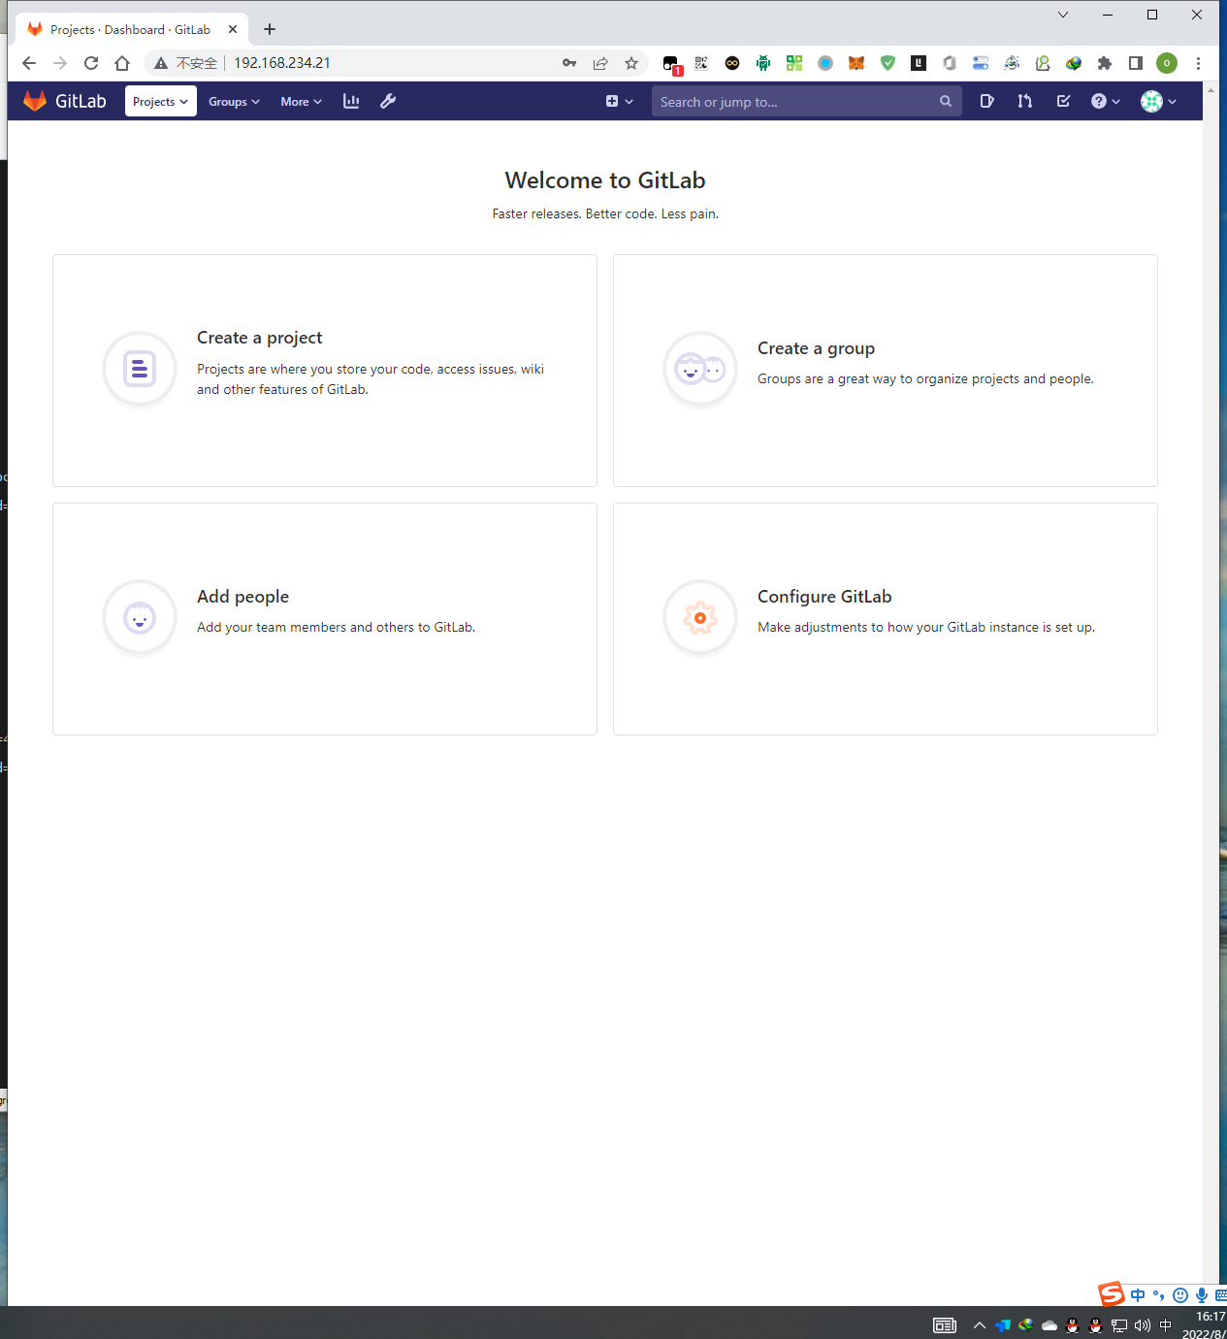Click Sogou input method S icon

click(x=1112, y=1294)
